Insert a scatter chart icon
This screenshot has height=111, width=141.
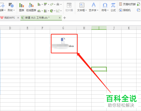pyautogui.click(x=58, y=11)
